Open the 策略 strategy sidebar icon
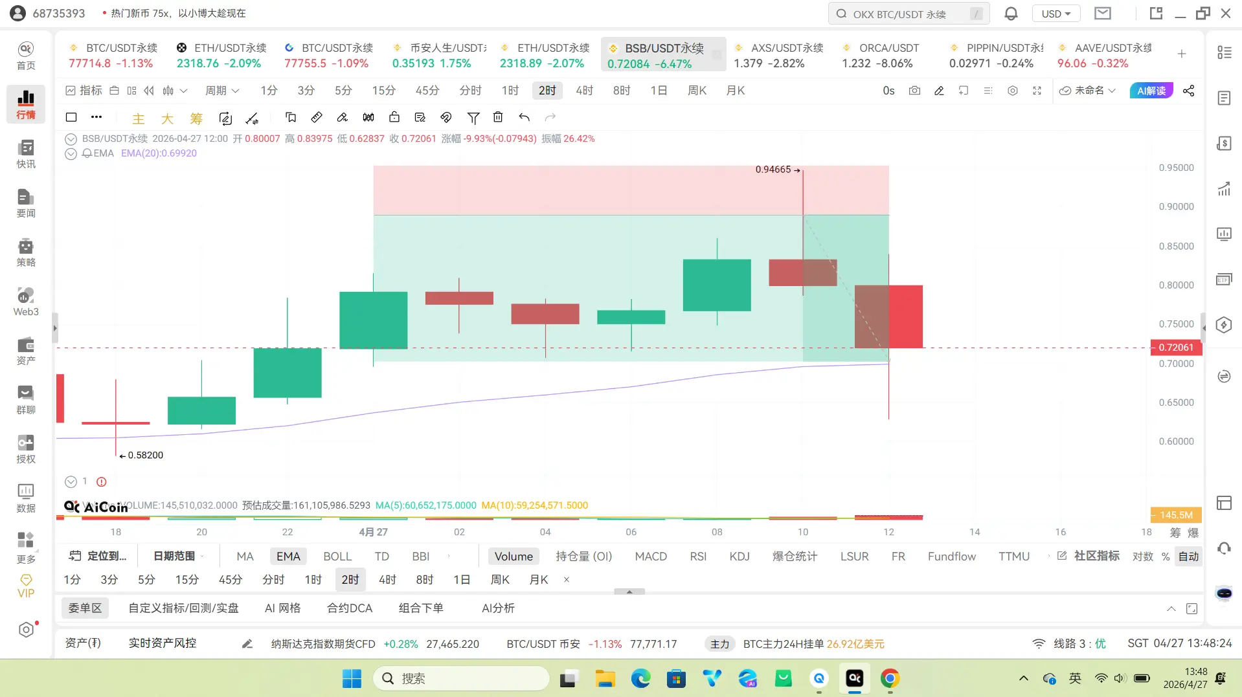 26,252
